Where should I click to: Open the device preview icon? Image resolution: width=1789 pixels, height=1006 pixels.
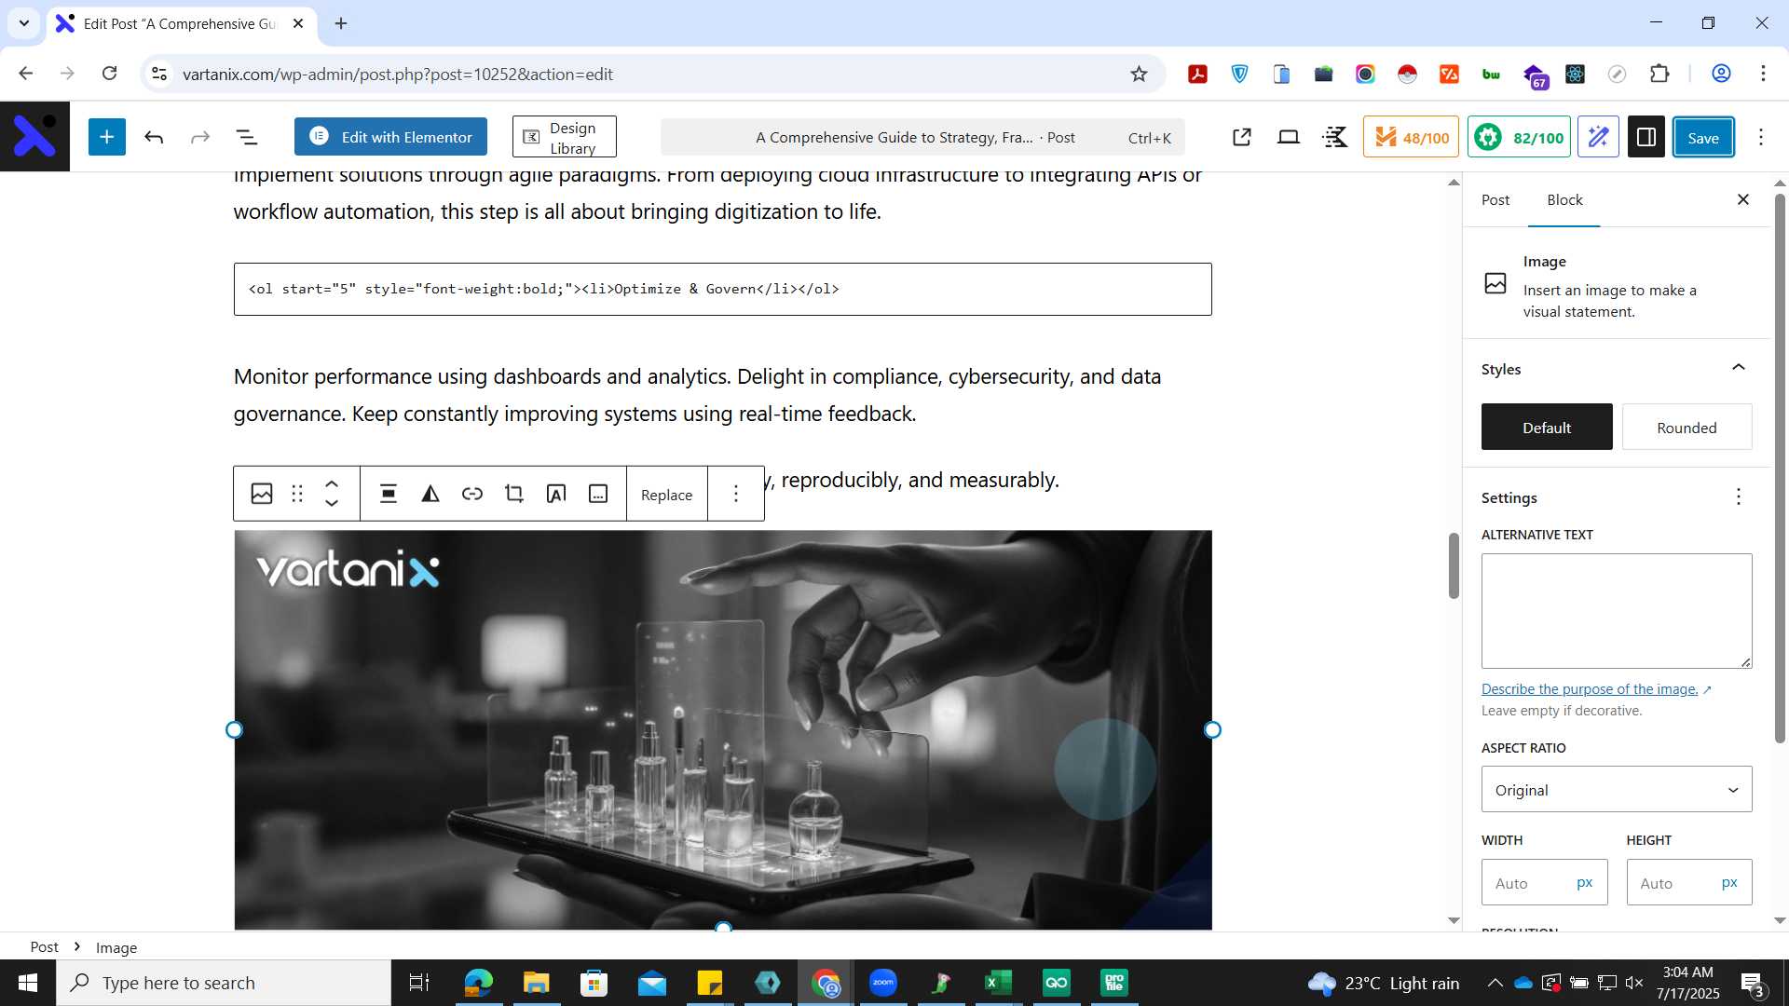click(x=1289, y=137)
